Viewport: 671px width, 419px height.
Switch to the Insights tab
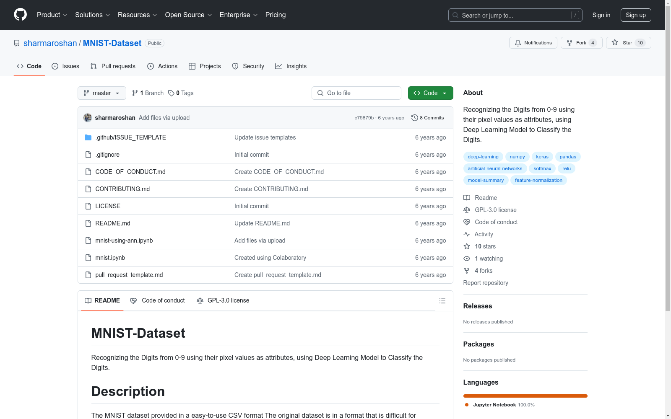291,66
